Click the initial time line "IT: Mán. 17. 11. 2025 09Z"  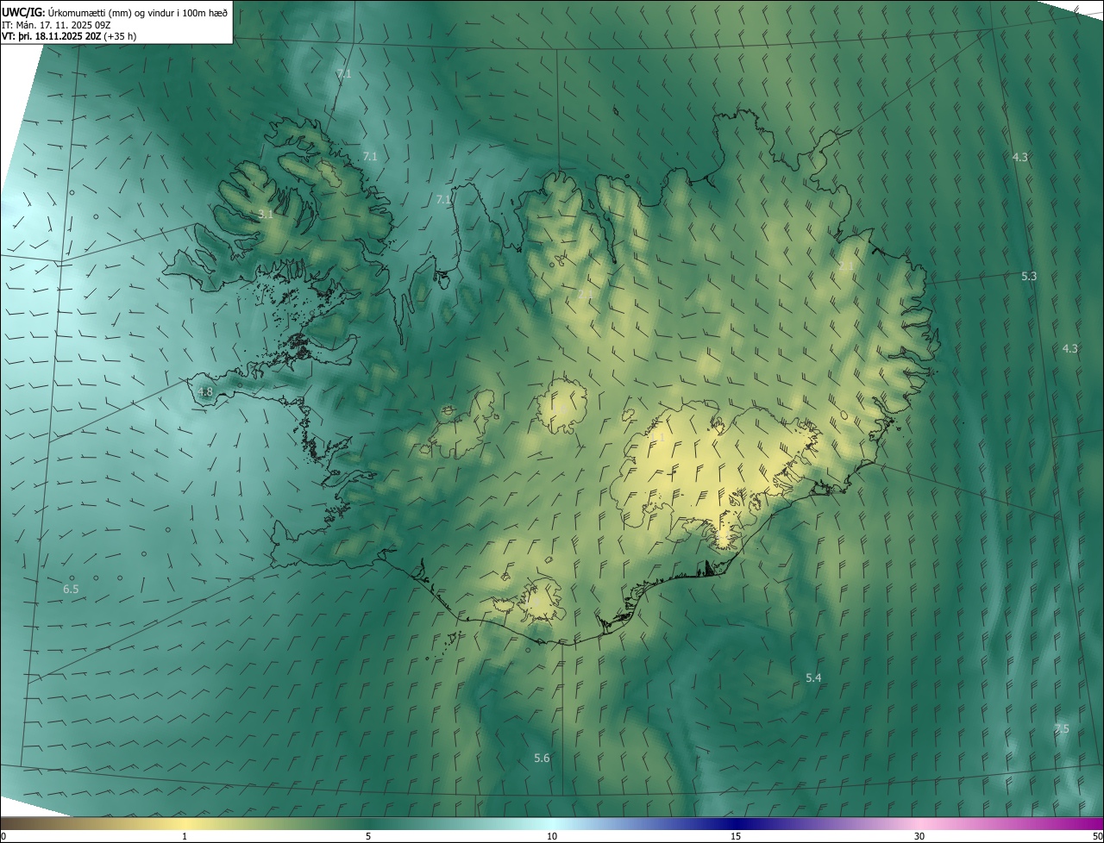56,24
